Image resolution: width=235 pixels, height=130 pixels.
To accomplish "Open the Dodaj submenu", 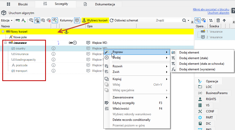I will click(137, 58).
